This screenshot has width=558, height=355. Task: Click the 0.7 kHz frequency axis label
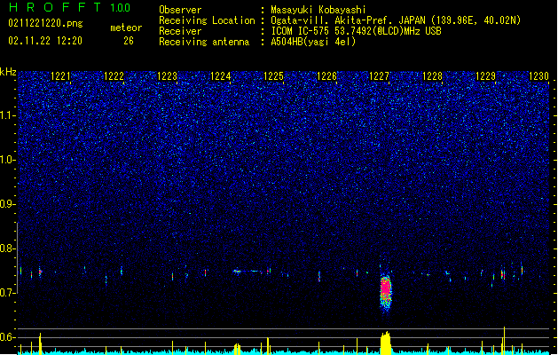pos(8,293)
